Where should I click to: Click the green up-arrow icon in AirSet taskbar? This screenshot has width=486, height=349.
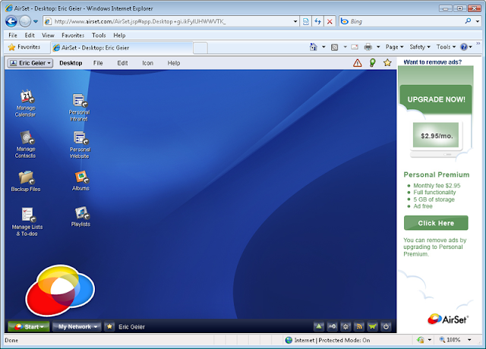pyautogui.click(x=318, y=326)
